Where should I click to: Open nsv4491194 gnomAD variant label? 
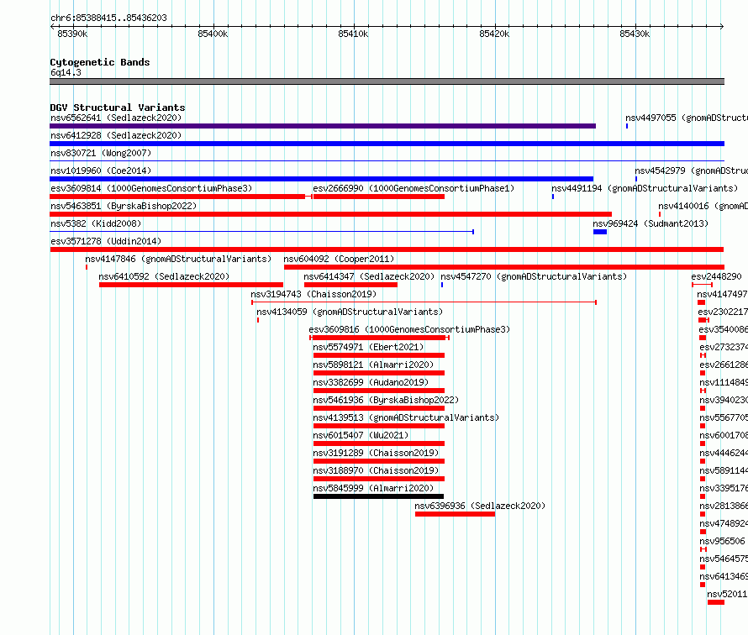645,188
